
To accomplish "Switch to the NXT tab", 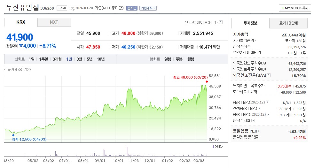I will [x=54, y=22].
